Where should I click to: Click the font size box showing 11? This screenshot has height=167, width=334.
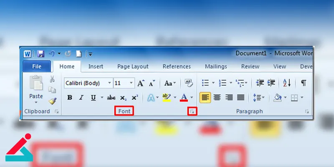(121, 83)
